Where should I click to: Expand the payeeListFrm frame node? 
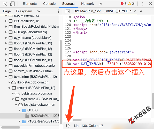click(x=6, y=66)
